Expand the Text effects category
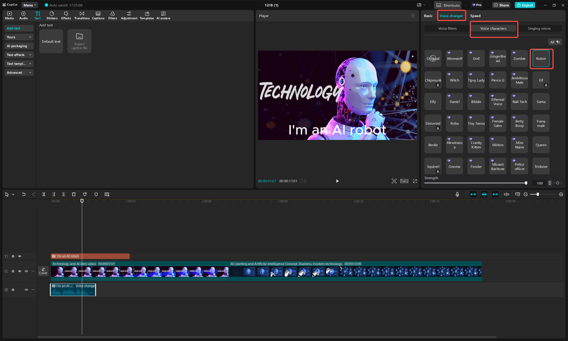The height and width of the screenshot is (341, 568). pyautogui.click(x=19, y=55)
